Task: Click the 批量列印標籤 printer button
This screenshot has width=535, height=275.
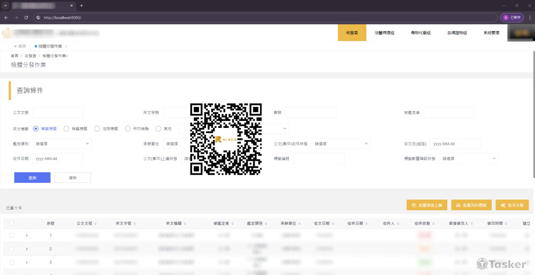Action: [x=471, y=205]
